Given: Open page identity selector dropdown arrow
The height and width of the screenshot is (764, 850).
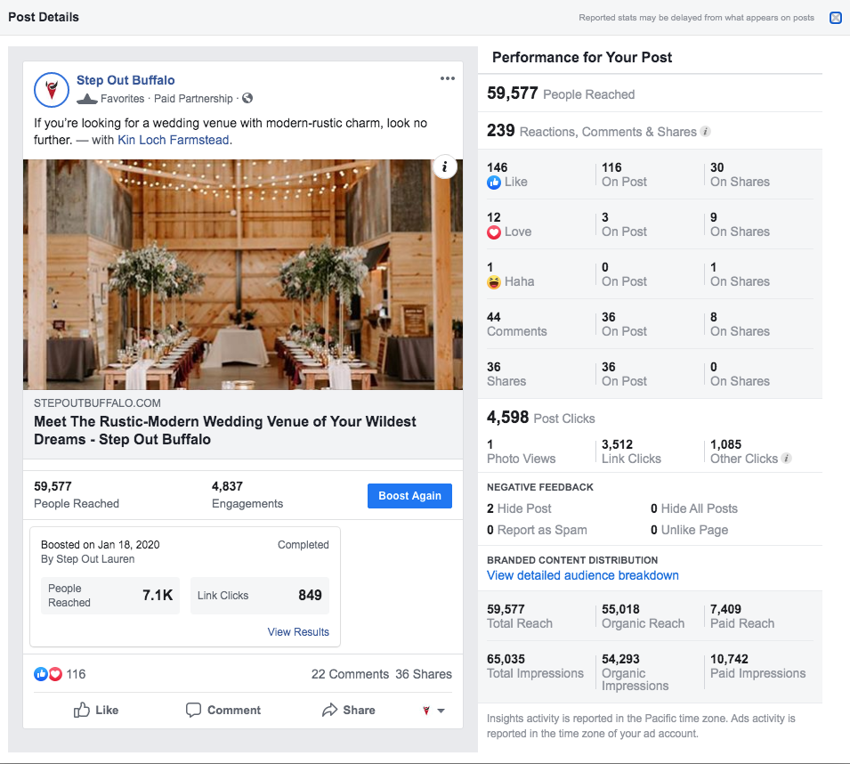Looking at the screenshot, I should click(x=441, y=711).
